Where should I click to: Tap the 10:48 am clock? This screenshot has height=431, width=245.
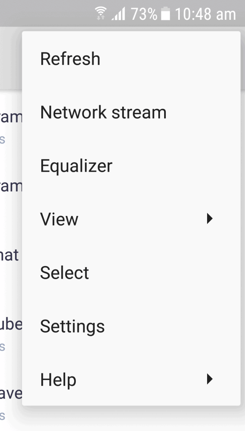(205, 14)
